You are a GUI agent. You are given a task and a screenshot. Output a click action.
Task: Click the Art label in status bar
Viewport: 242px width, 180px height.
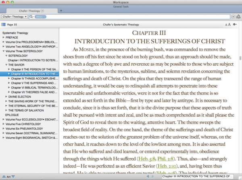[8, 177]
